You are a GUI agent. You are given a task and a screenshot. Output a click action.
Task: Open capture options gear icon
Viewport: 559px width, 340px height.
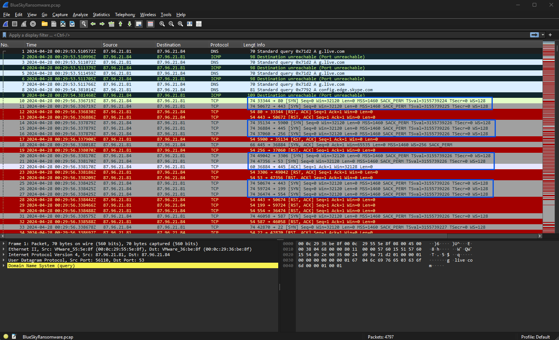tap(33, 24)
